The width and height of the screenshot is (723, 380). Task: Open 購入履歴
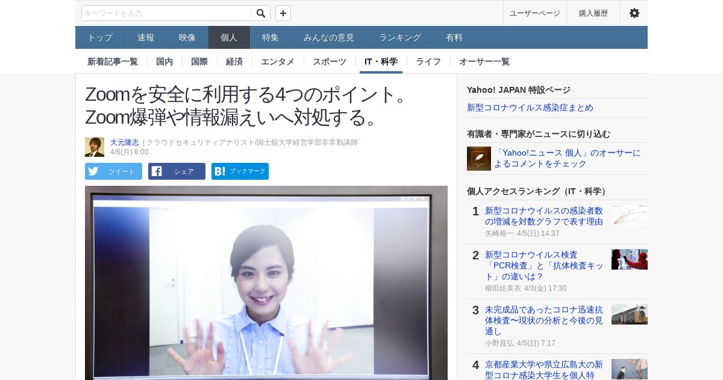coord(593,13)
